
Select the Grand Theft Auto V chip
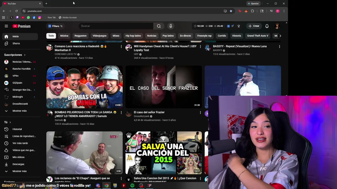tap(258, 36)
